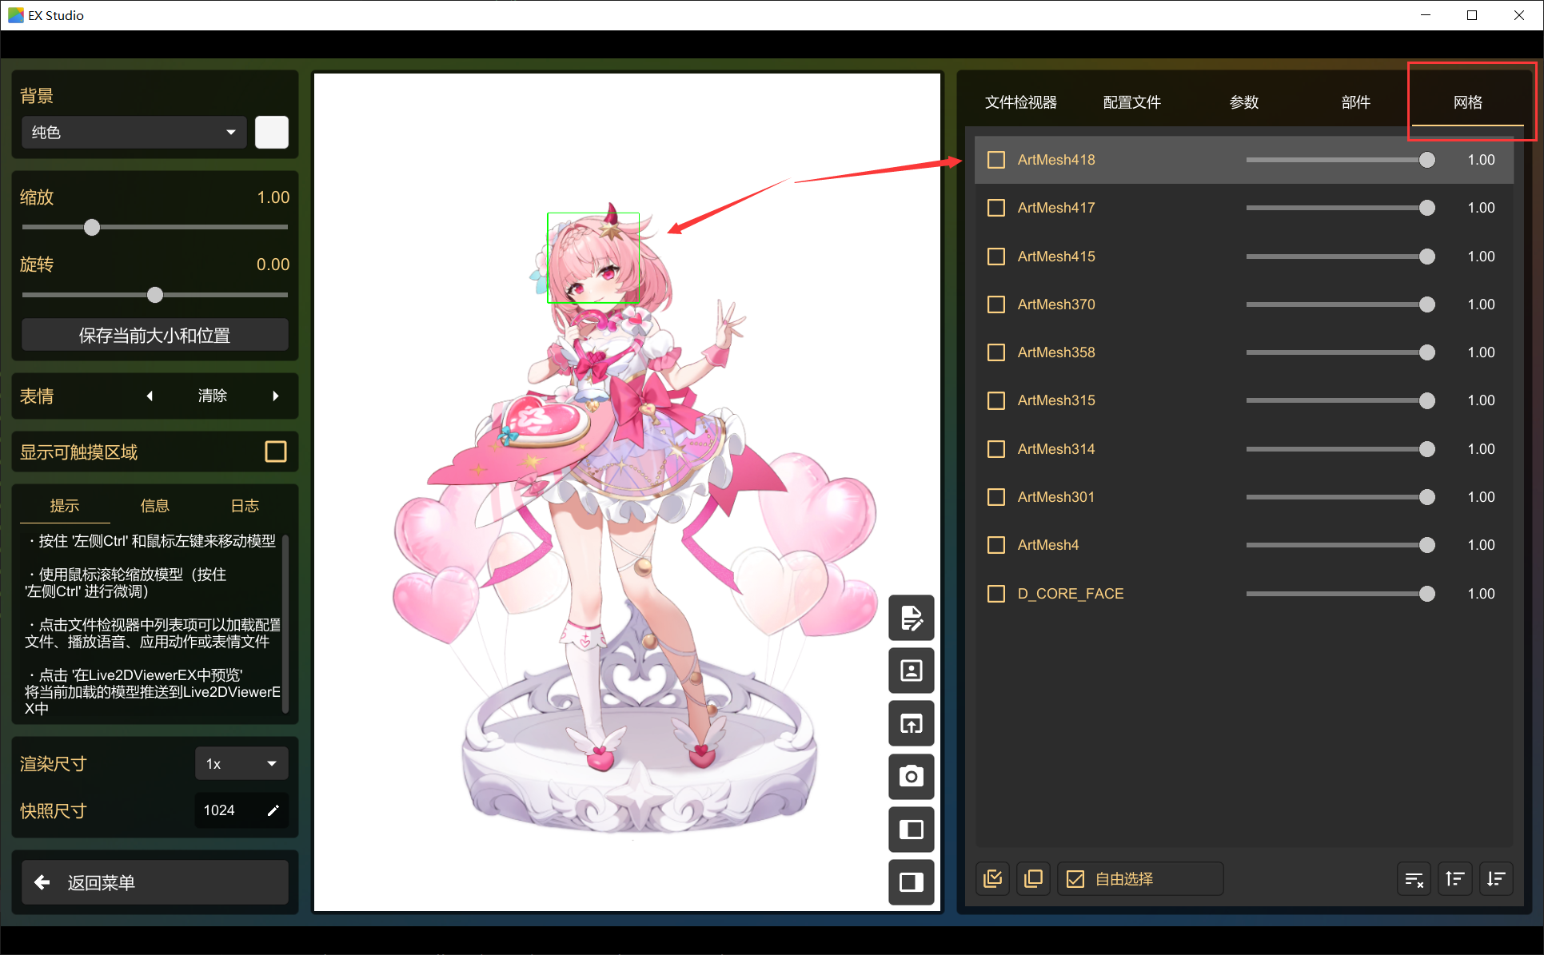Go to the previous expression arrow

click(x=150, y=396)
